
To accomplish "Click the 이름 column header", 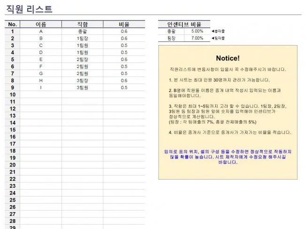I will pyautogui.click(x=41, y=24).
